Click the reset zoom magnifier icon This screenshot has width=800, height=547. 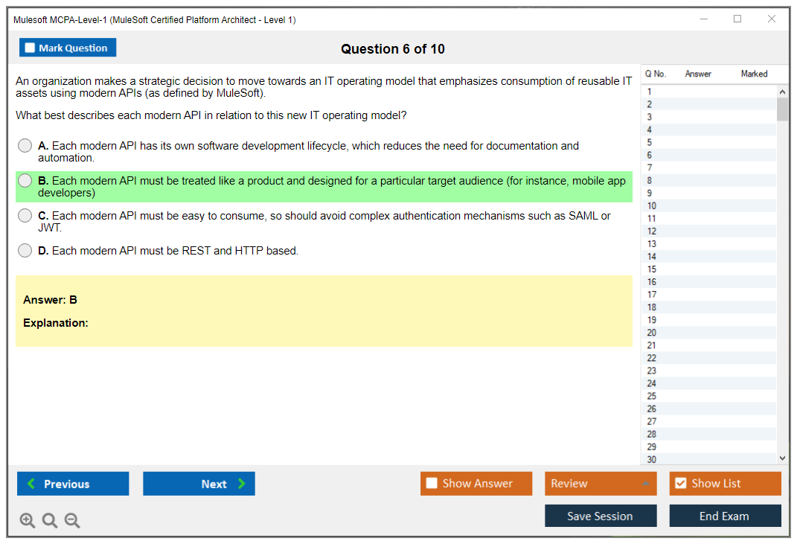tap(50, 521)
